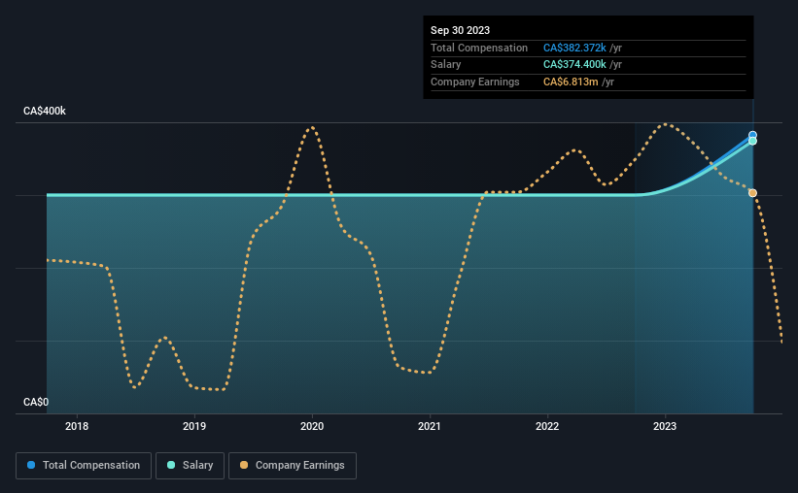Select the 2021 x-axis label
Viewport: 798px width, 493px height.
pos(430,426)
